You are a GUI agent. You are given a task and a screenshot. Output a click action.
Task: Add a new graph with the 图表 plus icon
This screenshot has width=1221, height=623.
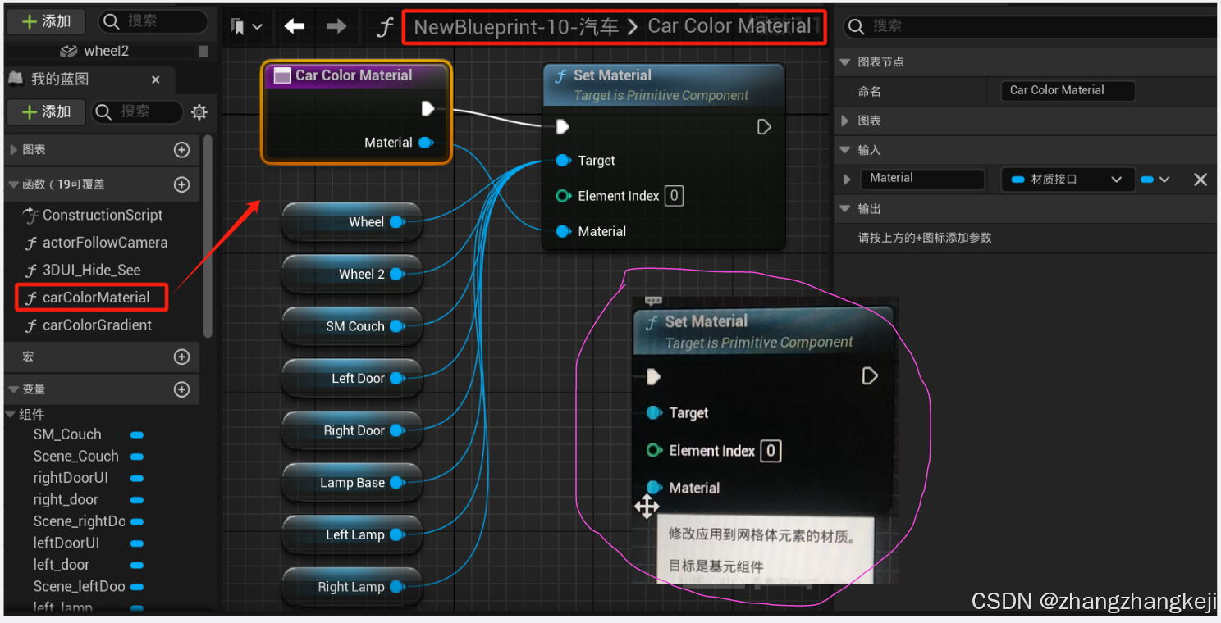point(182,150)
